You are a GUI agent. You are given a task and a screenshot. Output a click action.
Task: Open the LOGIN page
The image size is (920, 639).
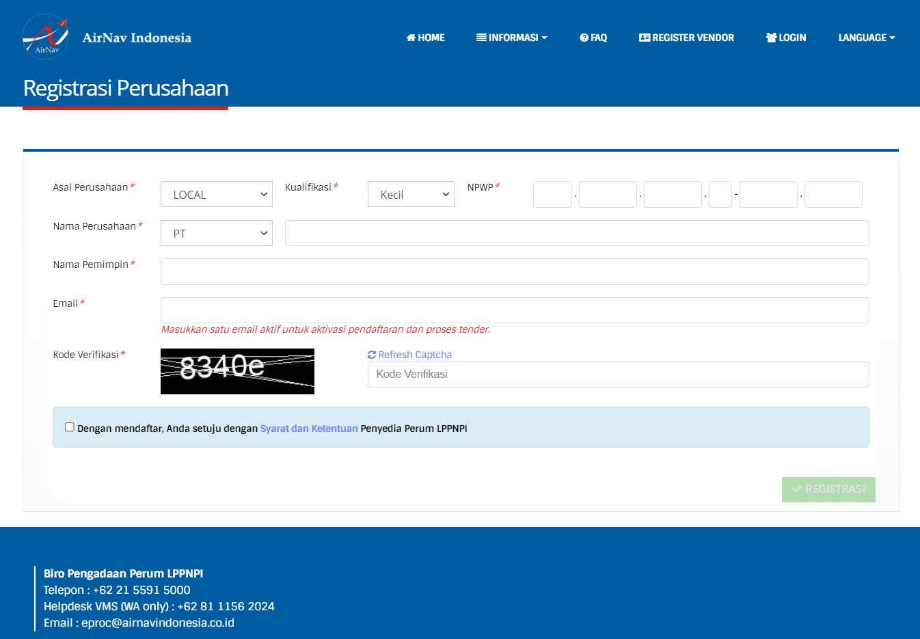pos(786,38)
